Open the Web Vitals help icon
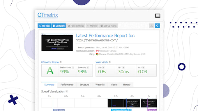 110,62
